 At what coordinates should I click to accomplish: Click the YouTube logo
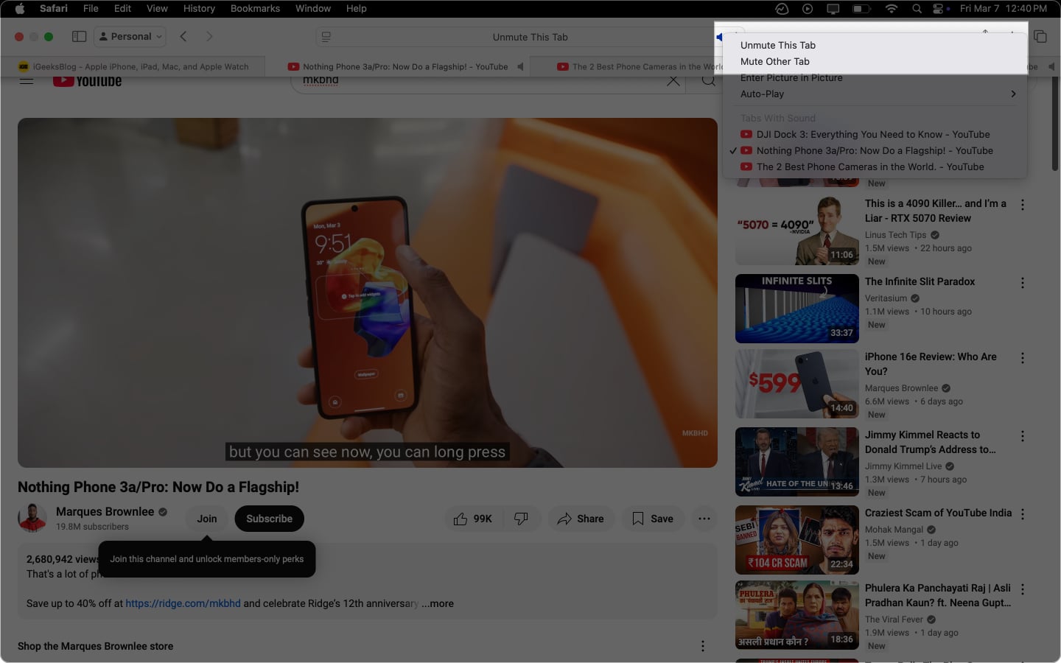[88, 80]
